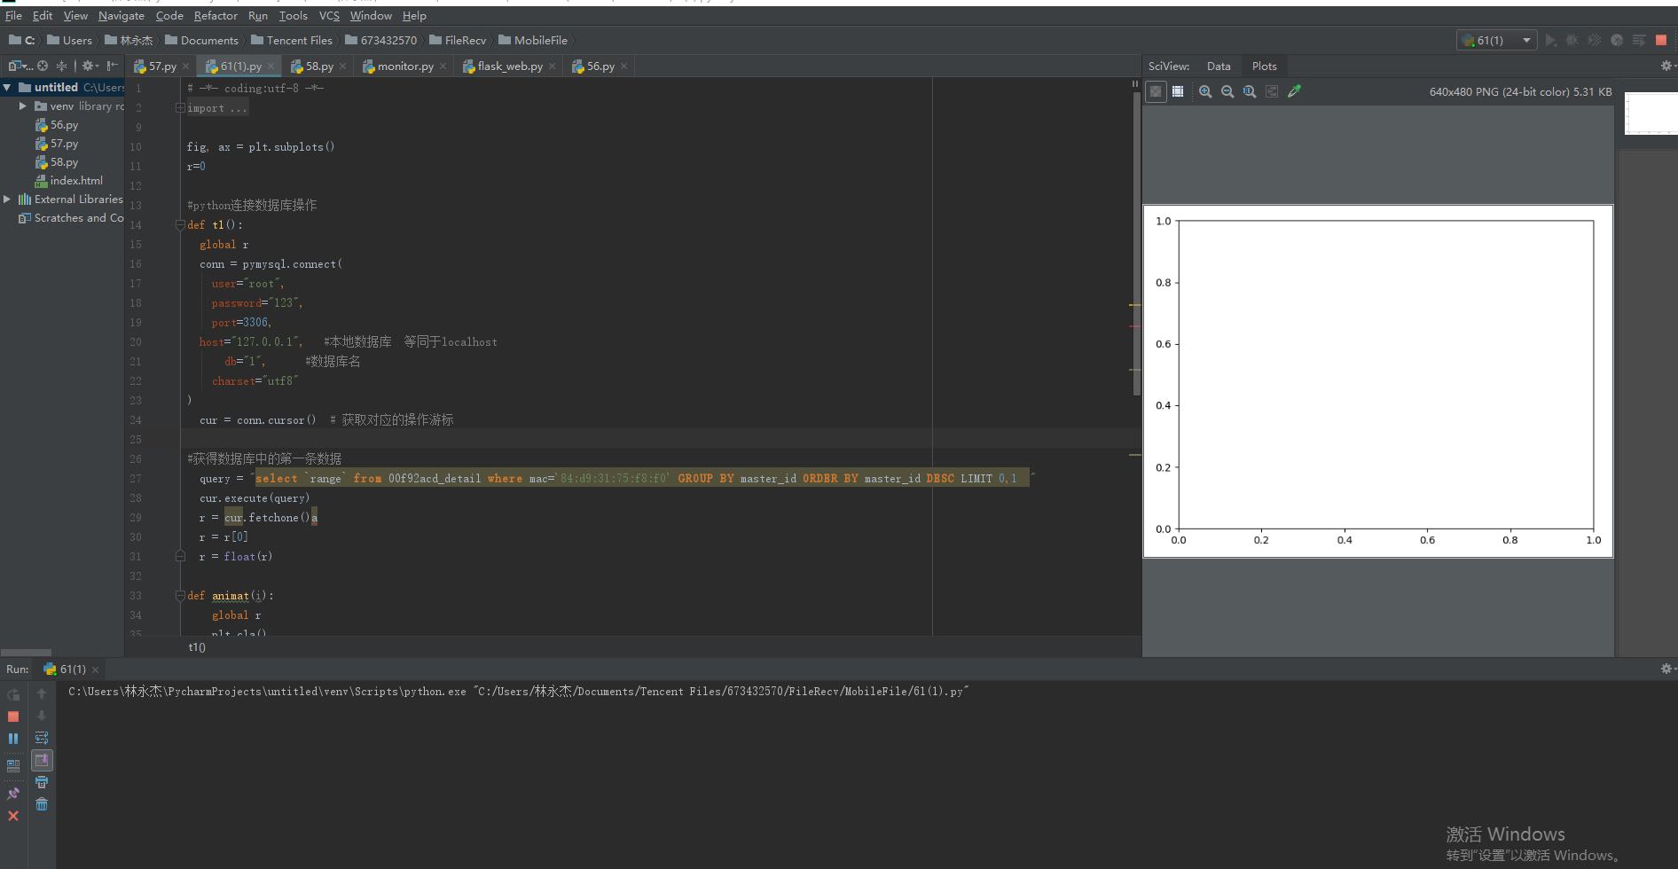Screen dimensions: 1678x869
Task: Open the 61(1) run configuration dropdown
Action: 1496,40
